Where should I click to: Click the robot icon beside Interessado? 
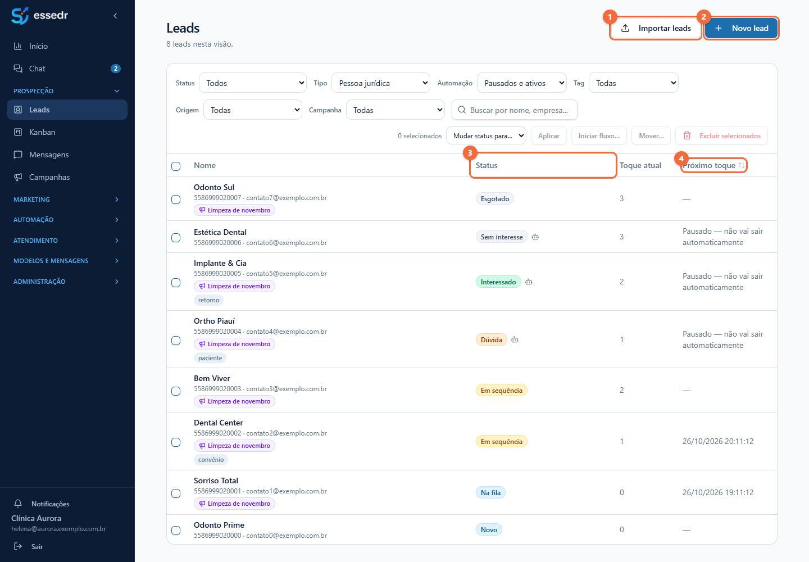[529, 282]
